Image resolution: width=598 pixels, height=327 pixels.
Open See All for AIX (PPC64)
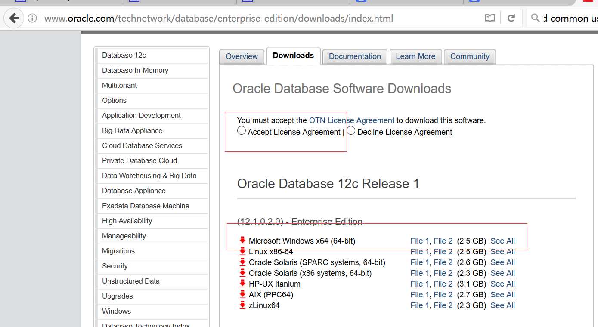(x=503, y=295)
